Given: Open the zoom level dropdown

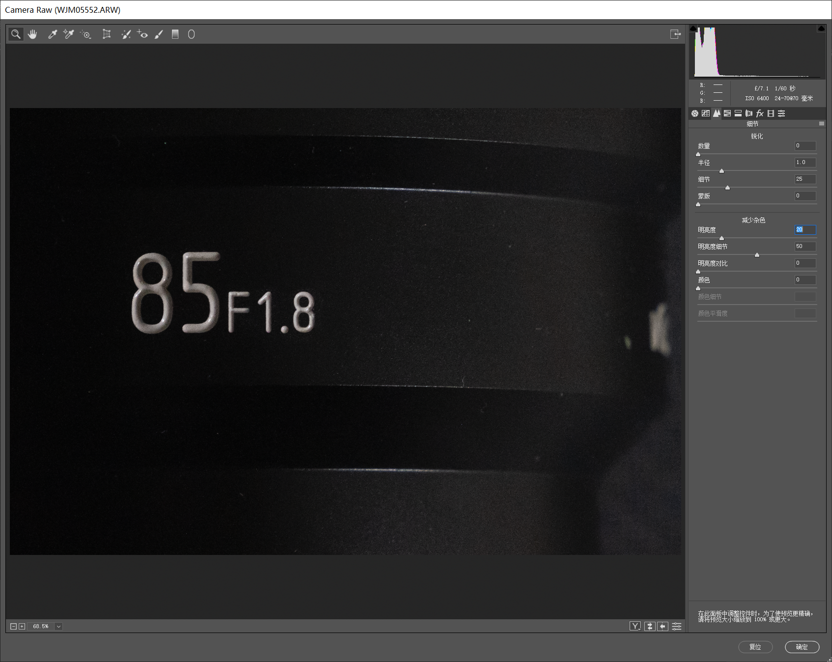Looking at the screenshot, I should 58,626.
